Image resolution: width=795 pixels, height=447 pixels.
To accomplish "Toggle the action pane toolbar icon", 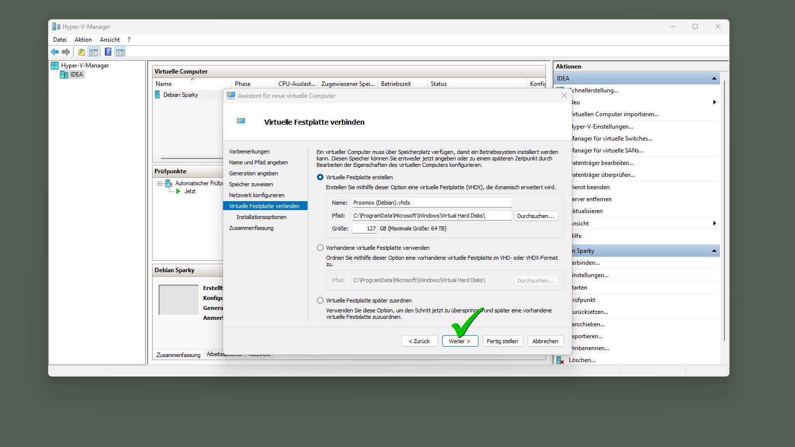I will (120, 52).
